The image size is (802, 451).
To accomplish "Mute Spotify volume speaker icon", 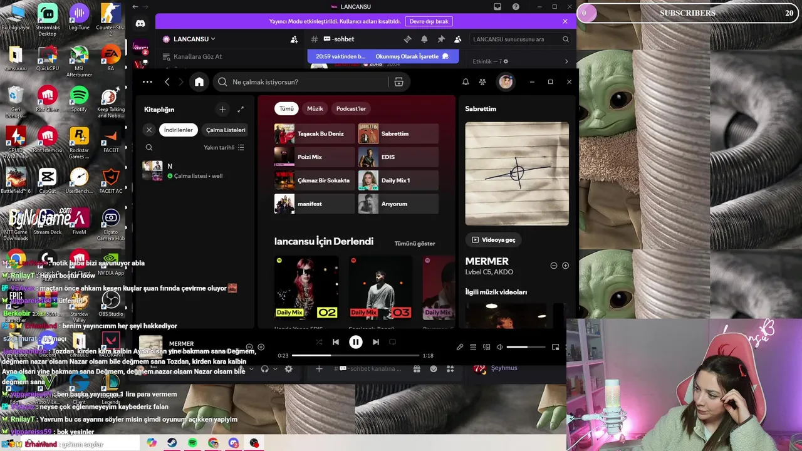I will click(x=500, y=347).
